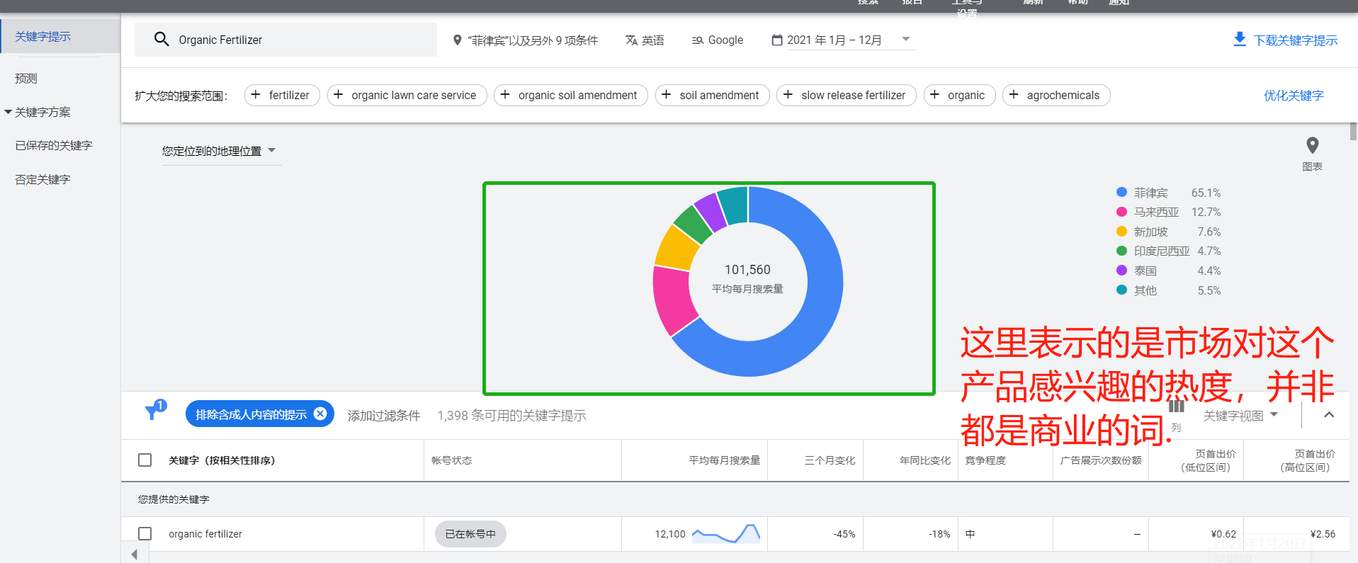Open 预测 in the sidebar
The image size is (1358, 563).
[26, 79]
